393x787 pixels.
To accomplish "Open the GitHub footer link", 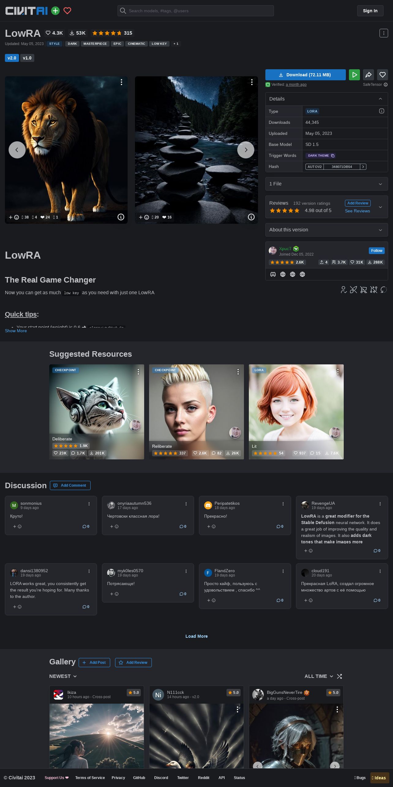I will tap(139, 778).
